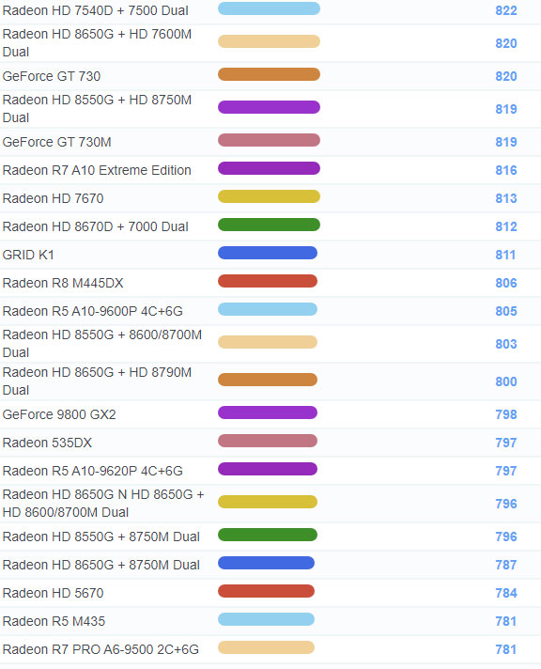Click Radeon R5 A10-9620P 4C+6G name
The height and width of the screenshot is (669, 541).
coord(93,471)
